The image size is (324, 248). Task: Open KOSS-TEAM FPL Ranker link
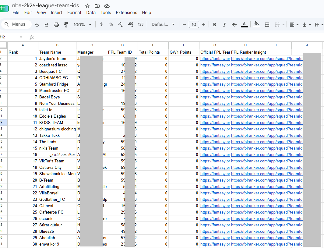point(267,122)
